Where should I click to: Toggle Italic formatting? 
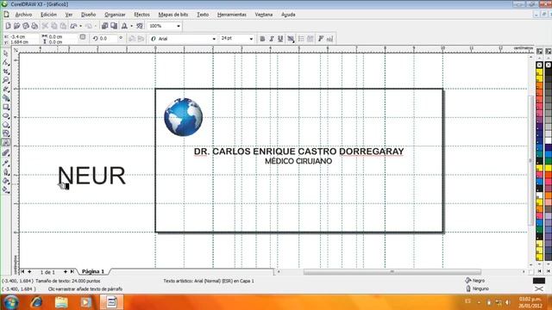(x=272, y=39)
